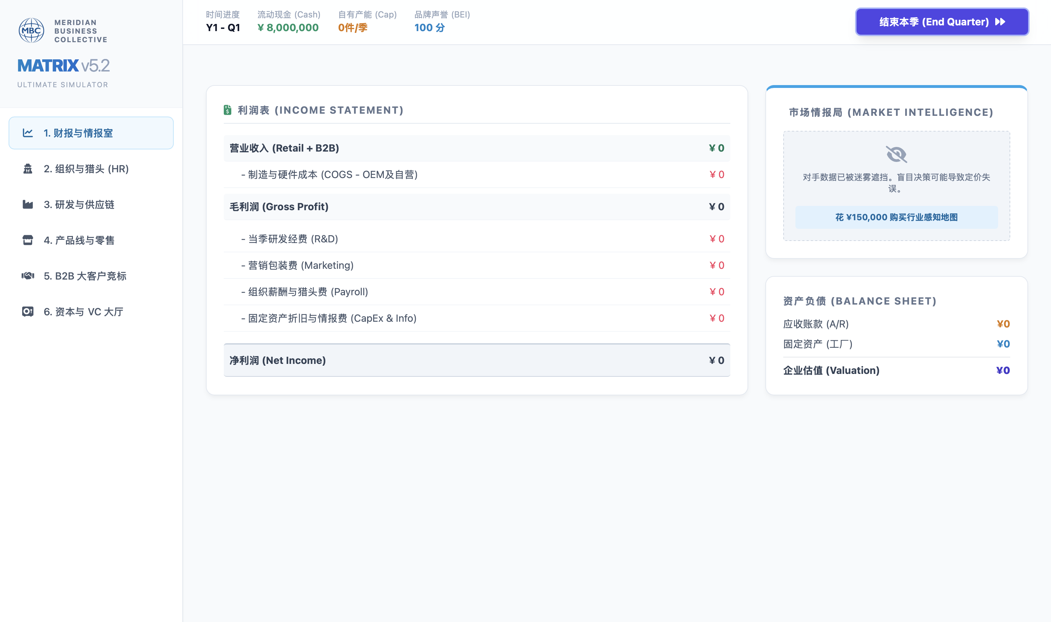Click the handshake icon beside B2B 大客户竞标
This screenshot has height=622, width=1051.
tap(28, 276)
